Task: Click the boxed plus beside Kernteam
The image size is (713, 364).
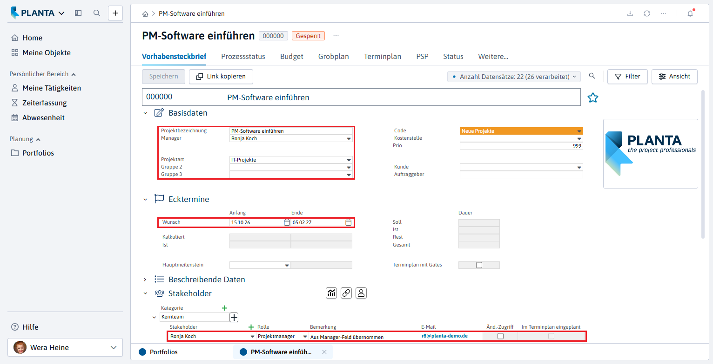Action: tap(234, 317)
